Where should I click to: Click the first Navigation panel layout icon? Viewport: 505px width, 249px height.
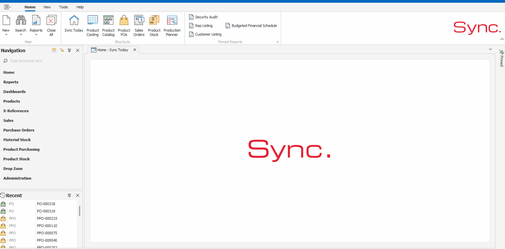pyautogui.click(x=54, y=50)
